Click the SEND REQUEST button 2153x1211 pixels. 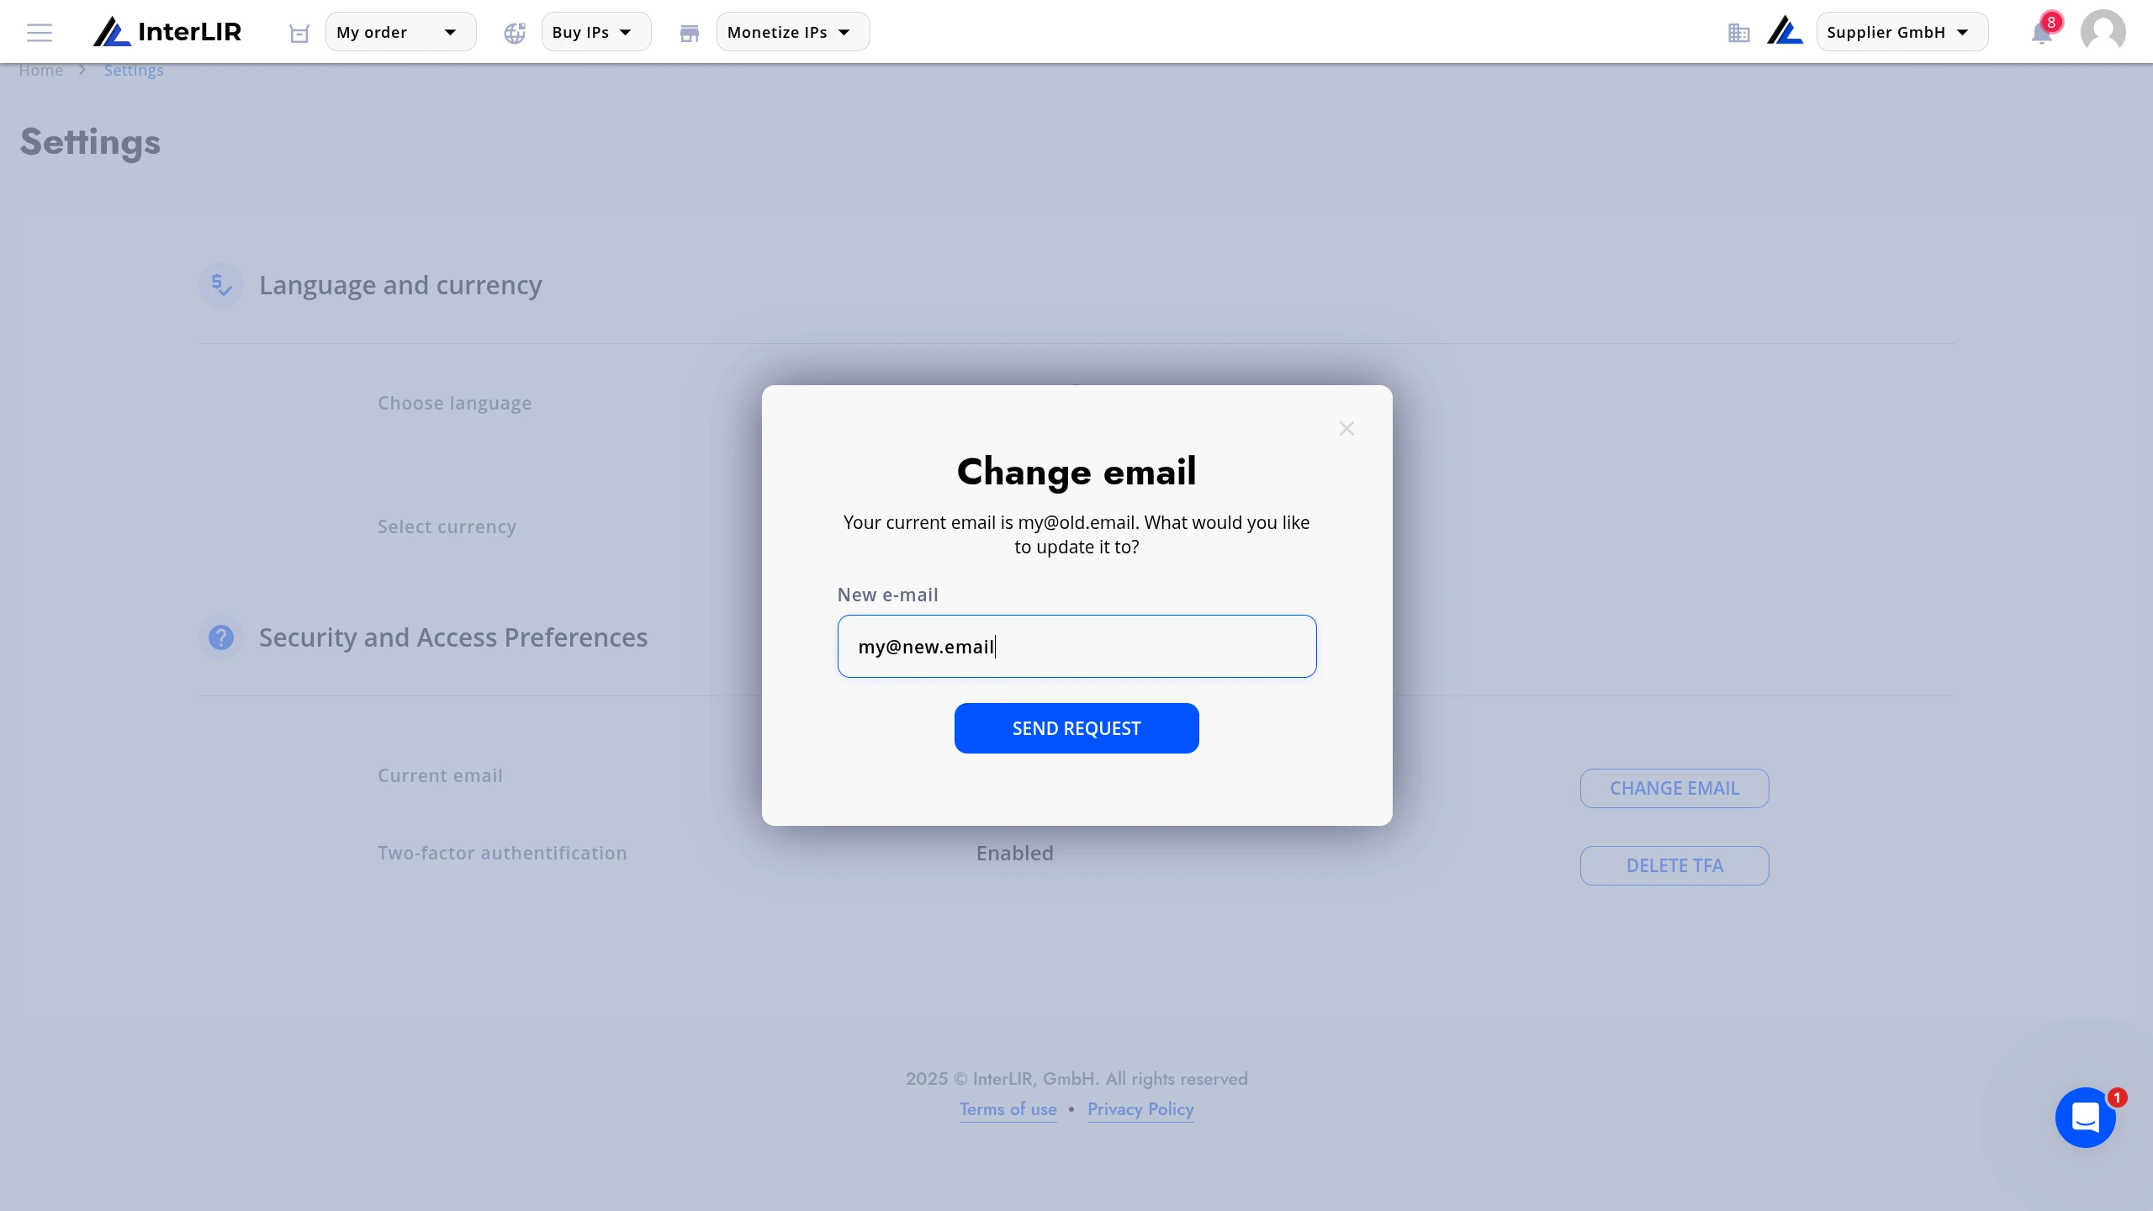coord(1076,728)
